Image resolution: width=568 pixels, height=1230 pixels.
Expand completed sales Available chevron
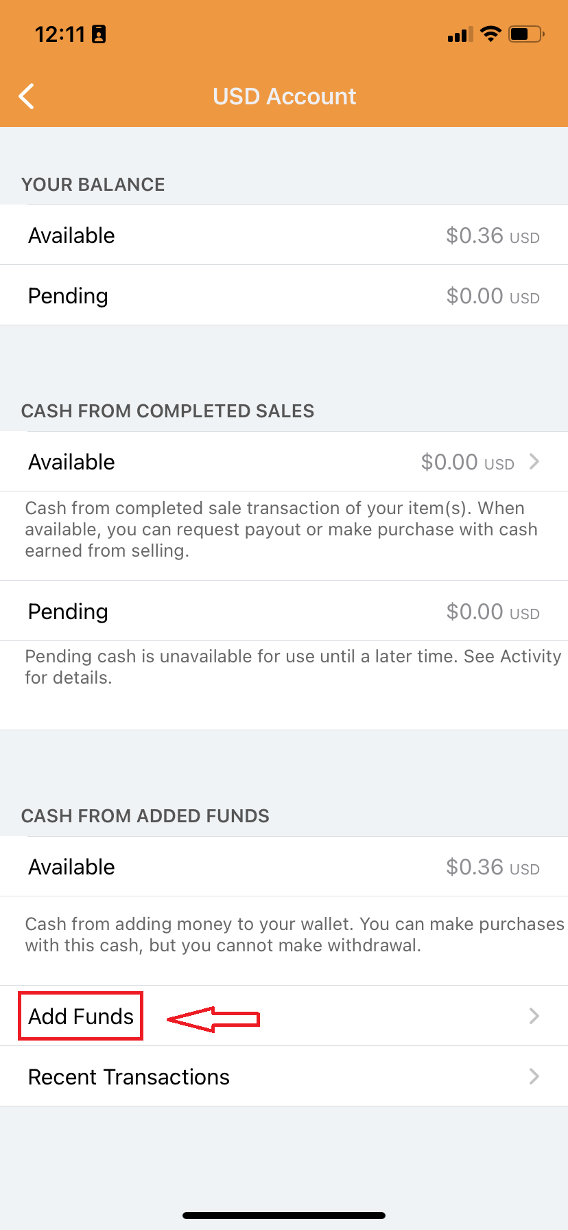tap(534, 462)
